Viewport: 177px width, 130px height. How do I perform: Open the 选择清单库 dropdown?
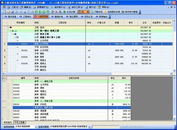pos(36,127)
